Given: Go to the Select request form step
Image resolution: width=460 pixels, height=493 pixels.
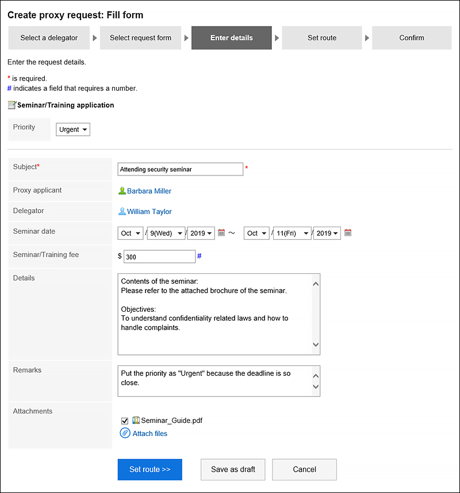Looking at the screenshot, I should click(140, 38).
